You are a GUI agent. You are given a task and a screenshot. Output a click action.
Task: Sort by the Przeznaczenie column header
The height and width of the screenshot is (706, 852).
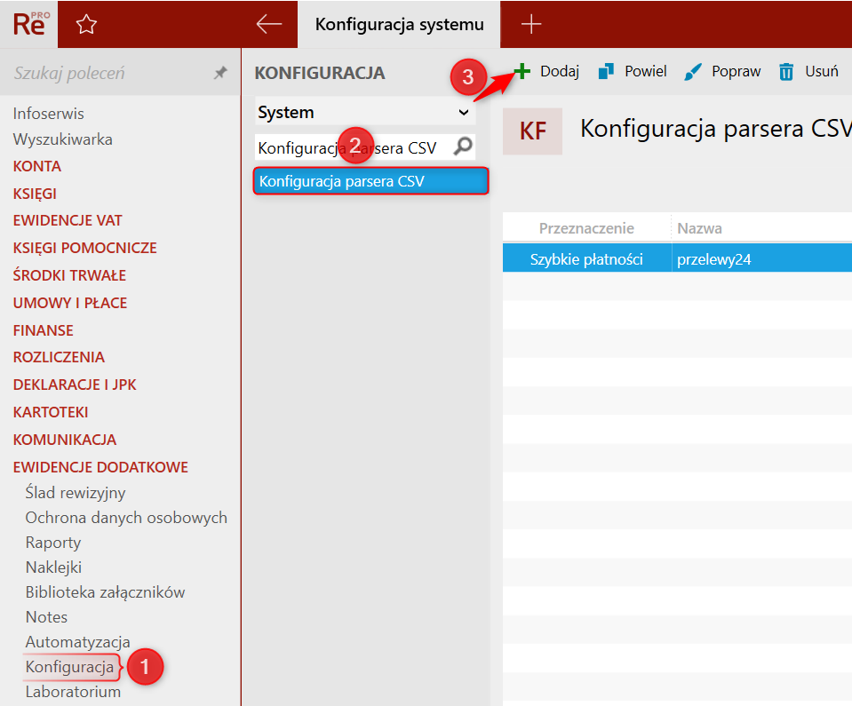coord(586,228)
